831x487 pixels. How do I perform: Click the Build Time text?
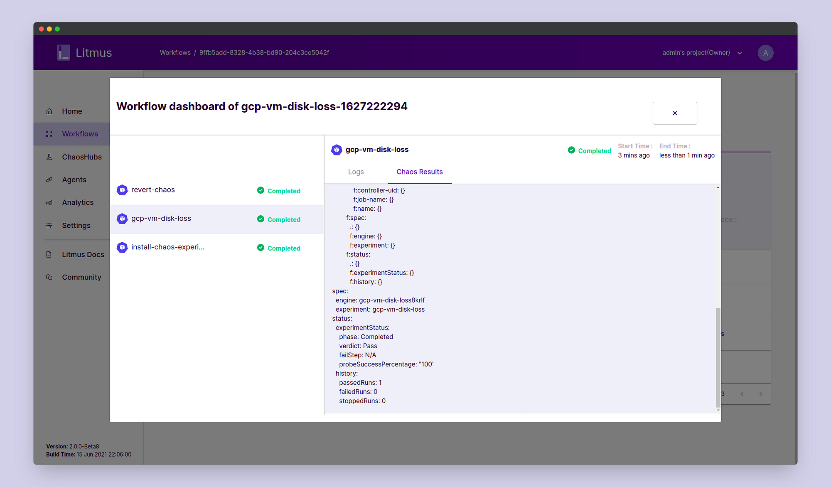pos(89,455)
